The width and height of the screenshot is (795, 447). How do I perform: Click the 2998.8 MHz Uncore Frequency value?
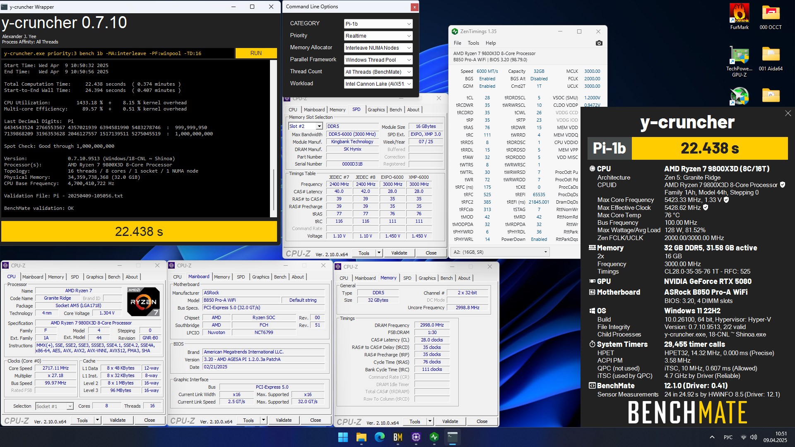[467, 308]
